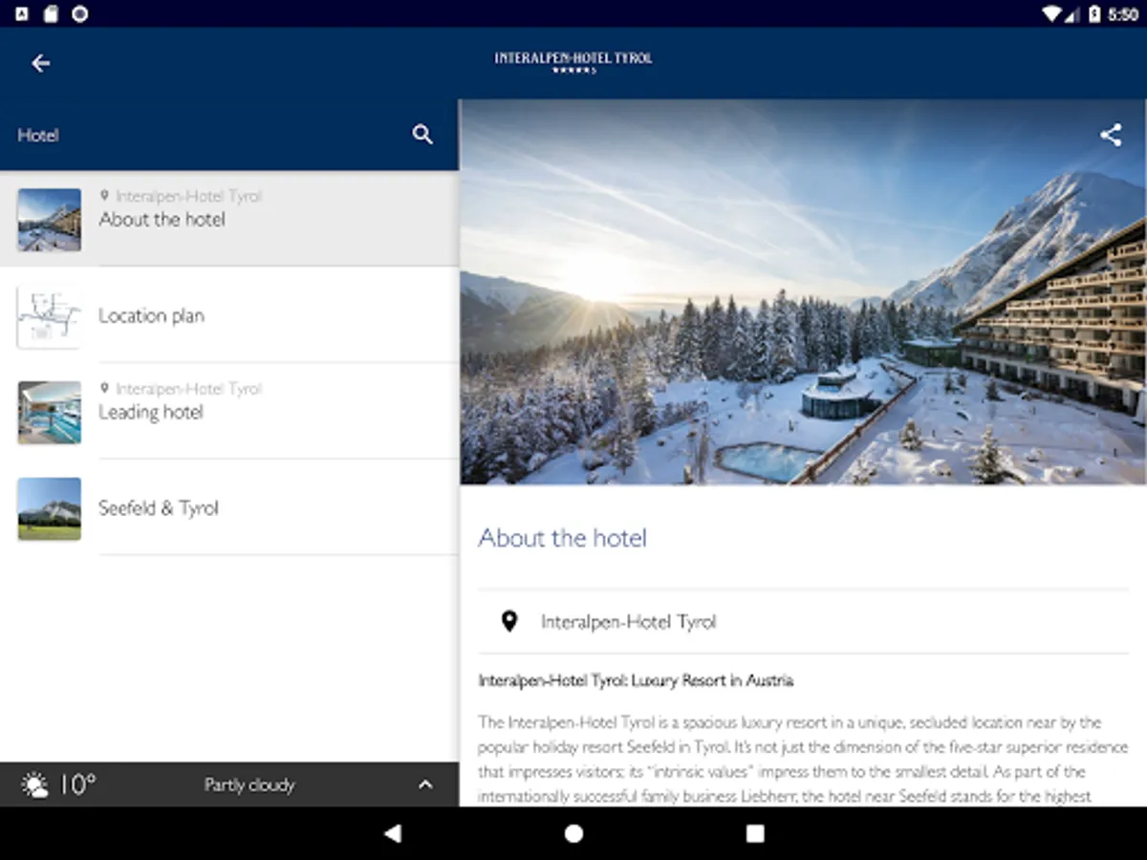
Task: Tap the About the hotel thumbnail image
Action: (x=50, y=220)
